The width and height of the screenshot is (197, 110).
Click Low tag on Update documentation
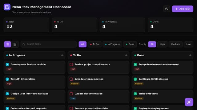point(73,98)
